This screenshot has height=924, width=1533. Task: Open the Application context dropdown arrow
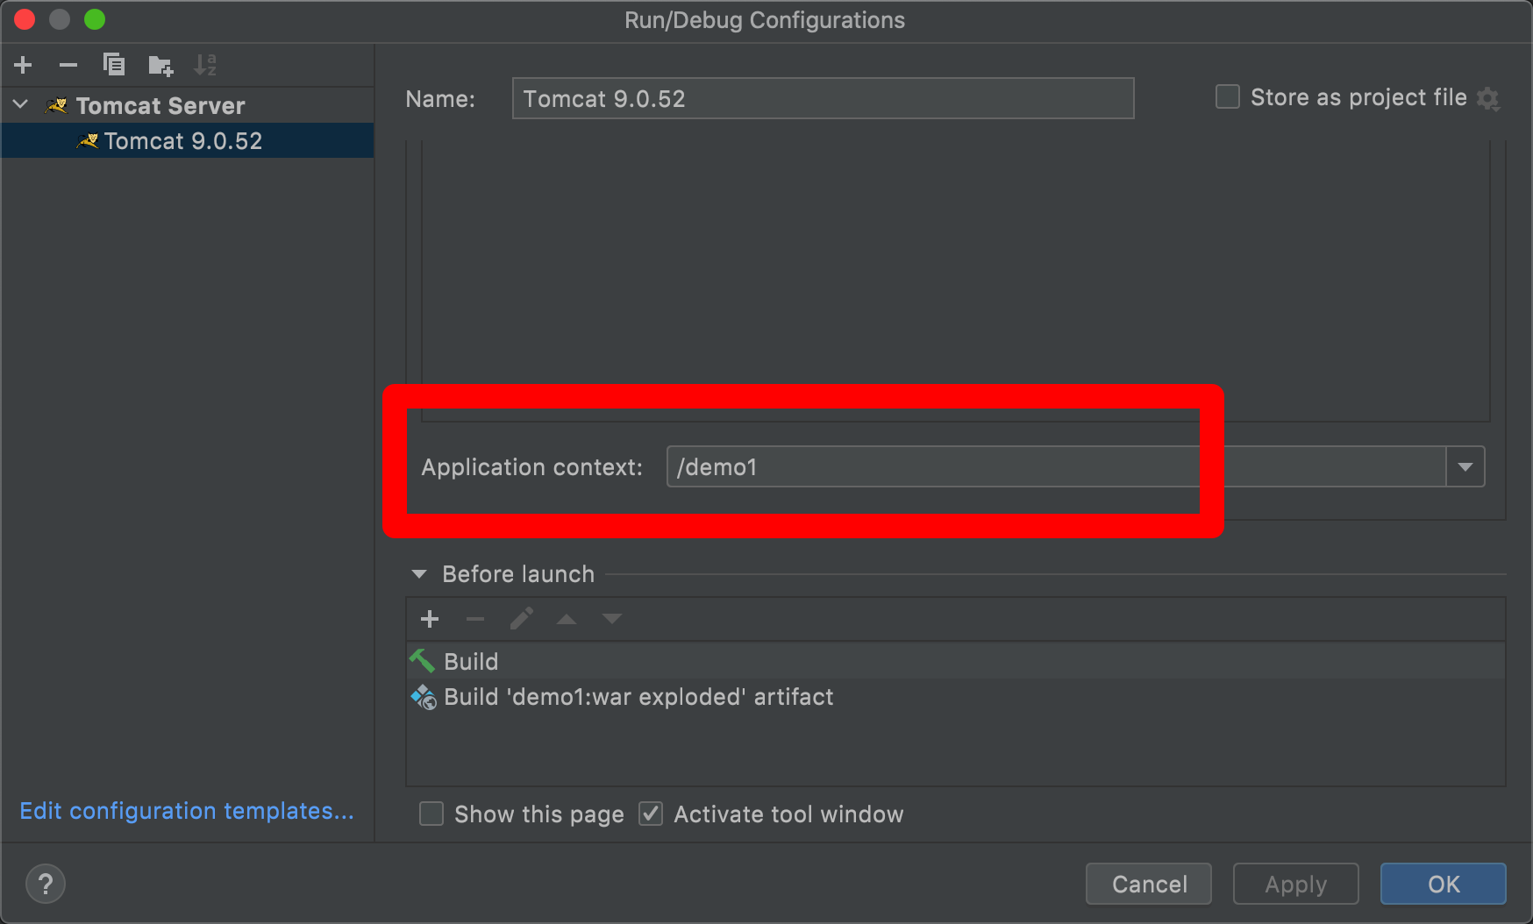coord(1465,466)
